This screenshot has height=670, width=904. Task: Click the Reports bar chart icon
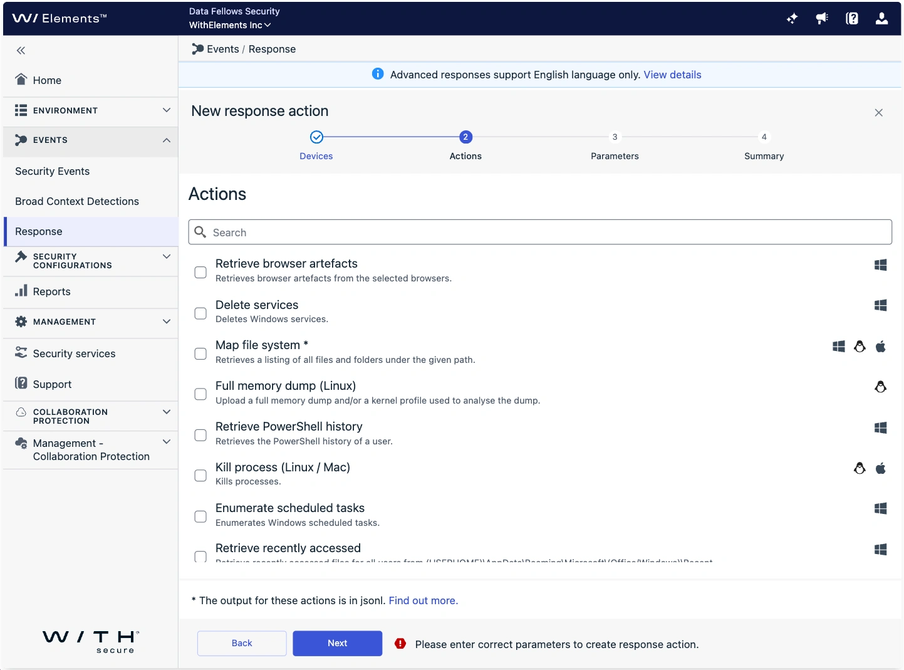pos(21,291)
